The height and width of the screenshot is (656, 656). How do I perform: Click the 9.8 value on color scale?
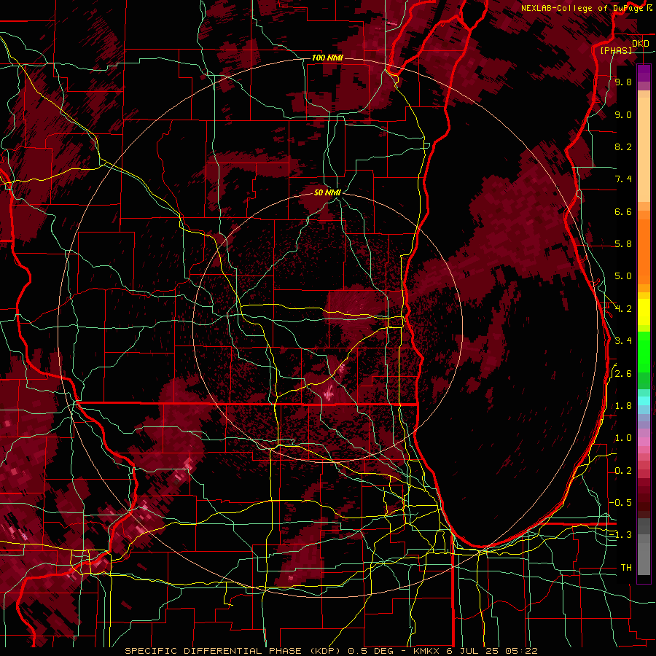(623, 82)
